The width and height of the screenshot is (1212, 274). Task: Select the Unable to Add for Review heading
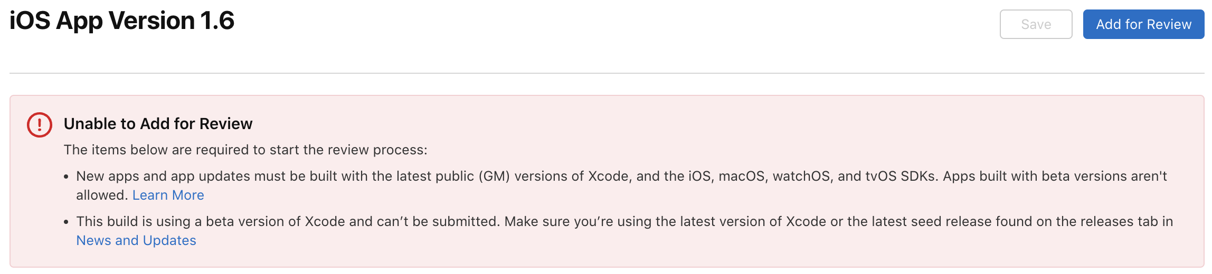(x=158, y=124)
